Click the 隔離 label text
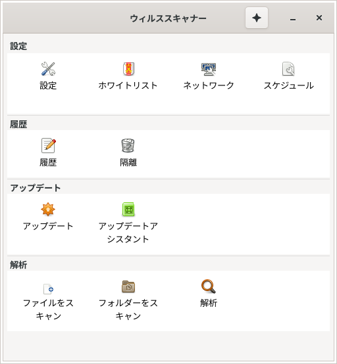The image size is (337, 364). (128, 162)
